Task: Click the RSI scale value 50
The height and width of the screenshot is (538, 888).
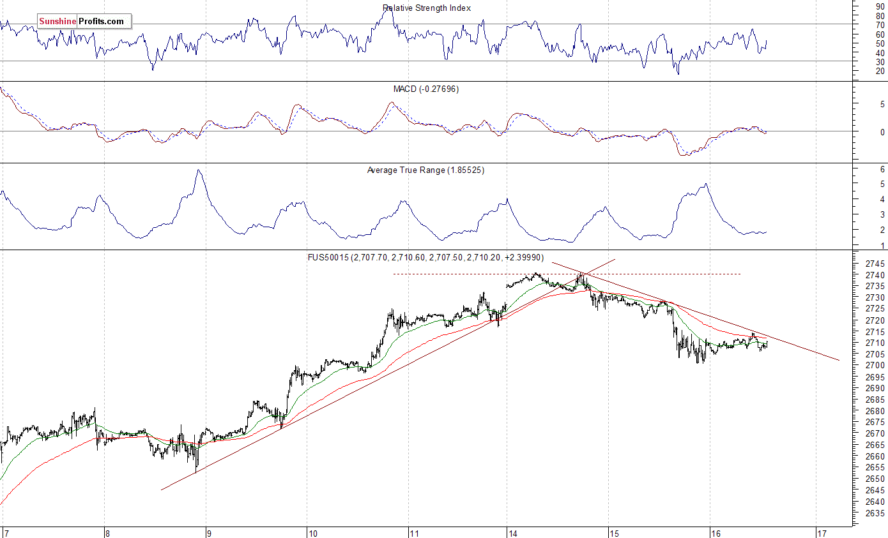Action: [880, 43]
